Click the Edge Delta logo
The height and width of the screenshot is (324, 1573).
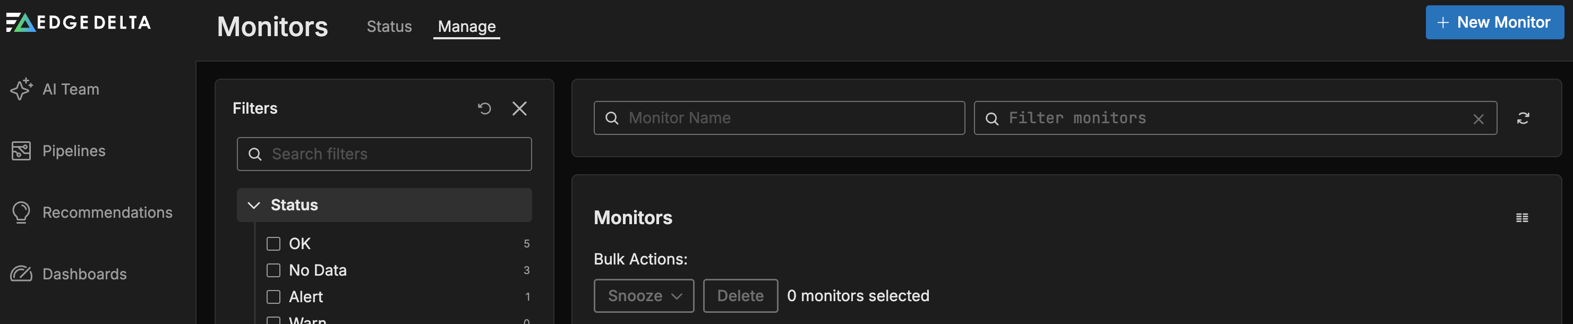click(x=78, y=23)
